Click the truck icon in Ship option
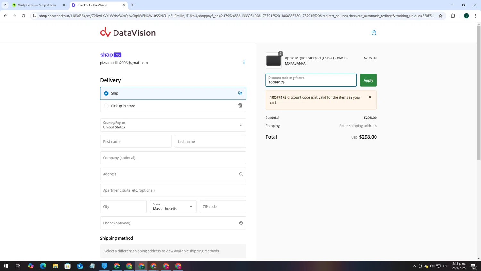This screenshot has height=271, width=481. point(240,93)
